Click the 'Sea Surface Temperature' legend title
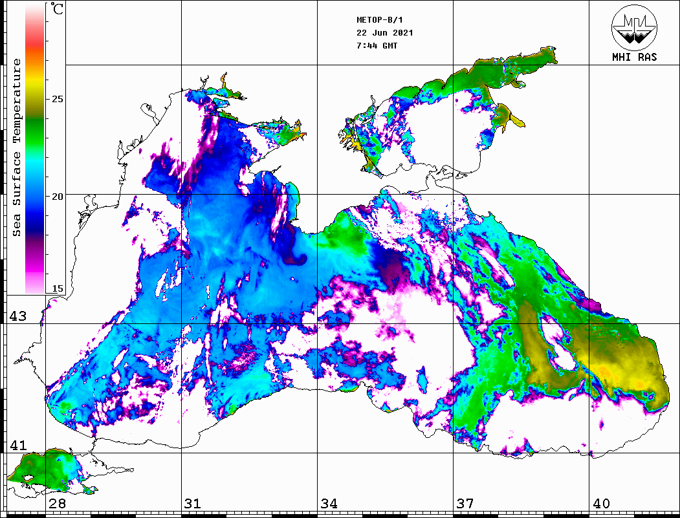Viewport: 680px width, 518px height. [17, 147]
